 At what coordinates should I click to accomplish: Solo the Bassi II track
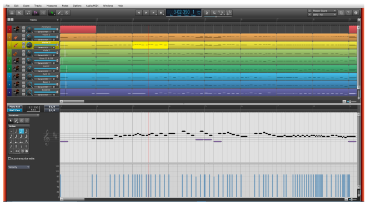point(23,94)
